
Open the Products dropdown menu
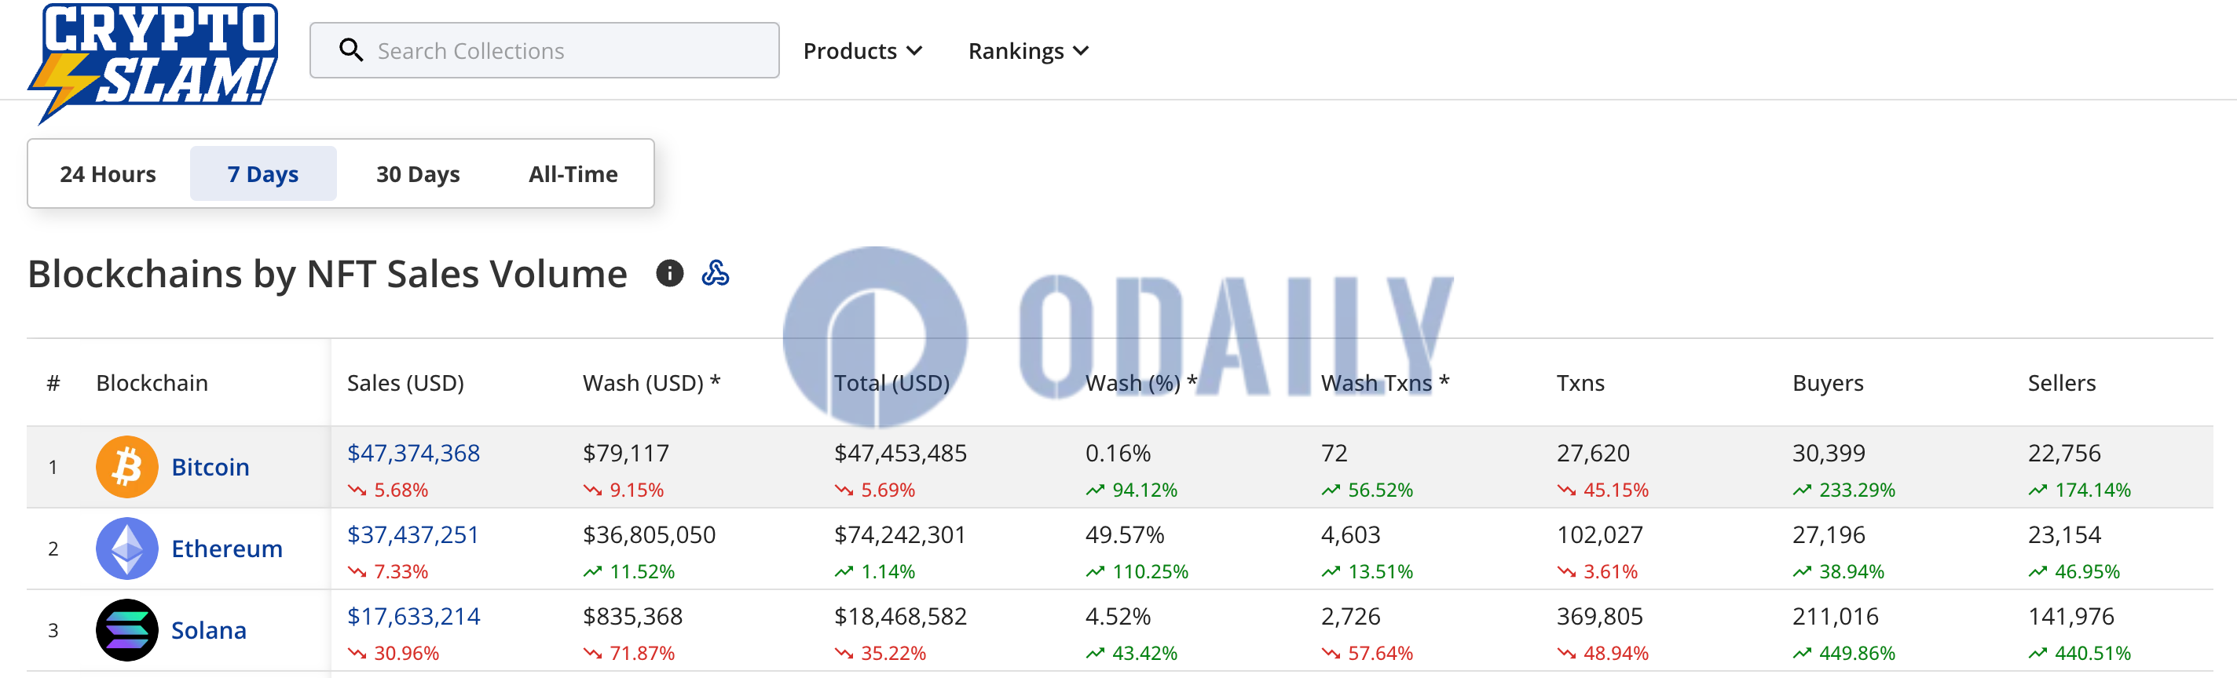click(x=862, y=51)
